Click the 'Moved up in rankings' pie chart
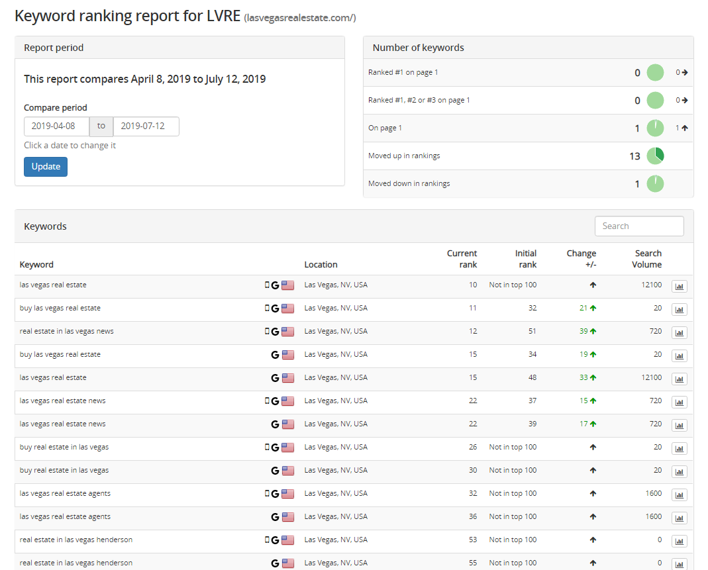The width and height of the screenshot is (708, 570). click(654, 156)
